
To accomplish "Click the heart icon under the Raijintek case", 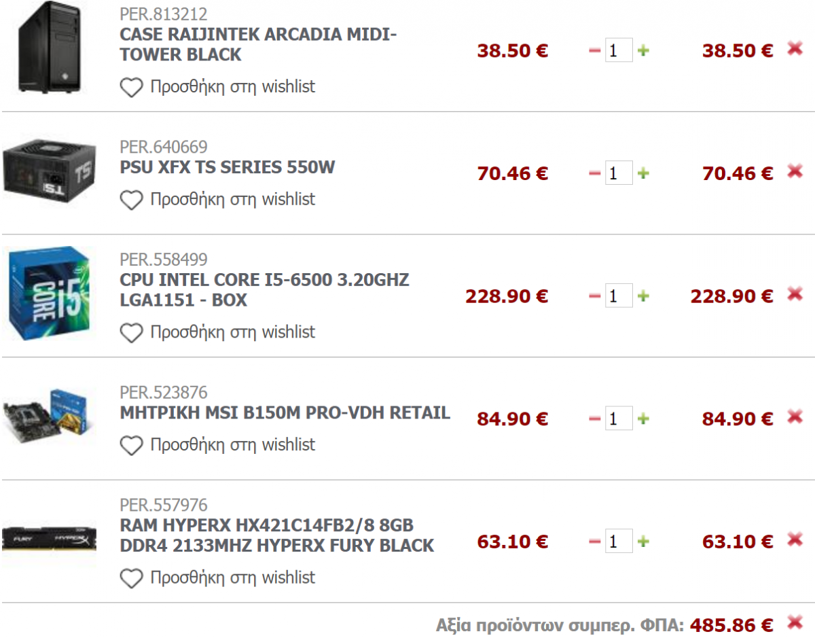I will [131, 87].
